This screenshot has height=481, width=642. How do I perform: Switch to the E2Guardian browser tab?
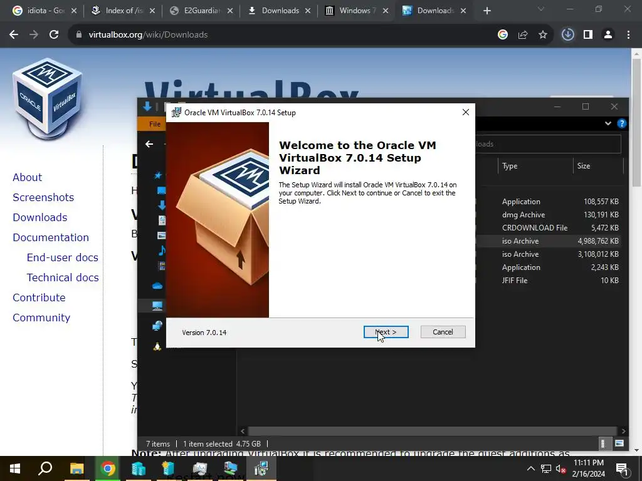point(201,11)
